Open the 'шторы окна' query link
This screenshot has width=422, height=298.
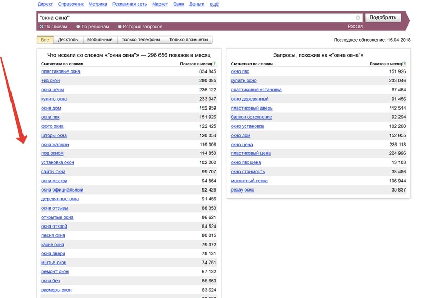[54, 135]
